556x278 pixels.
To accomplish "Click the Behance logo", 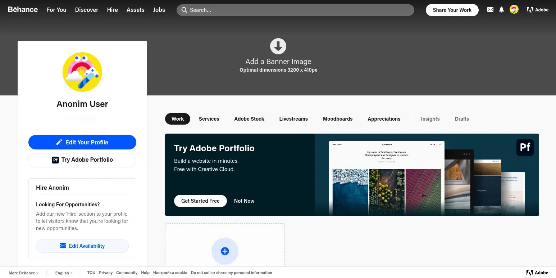I will coord(23,10).
